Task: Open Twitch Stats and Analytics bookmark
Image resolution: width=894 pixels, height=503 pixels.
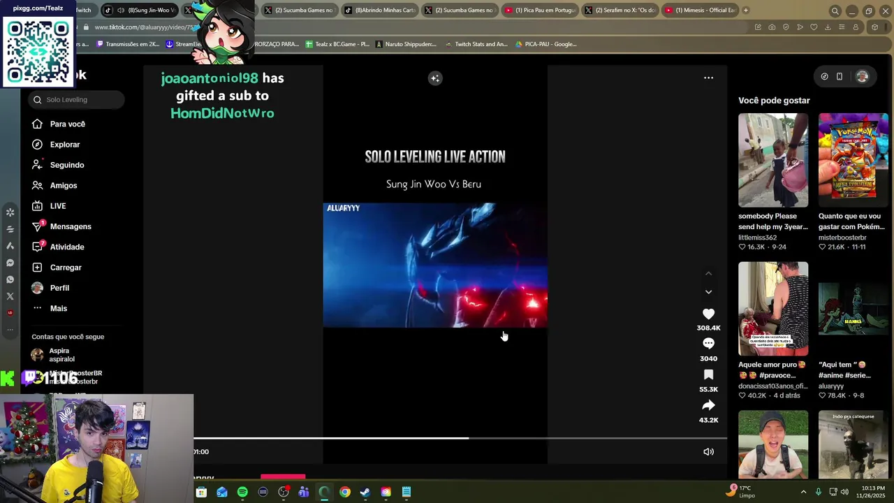Action: [476, 44]
